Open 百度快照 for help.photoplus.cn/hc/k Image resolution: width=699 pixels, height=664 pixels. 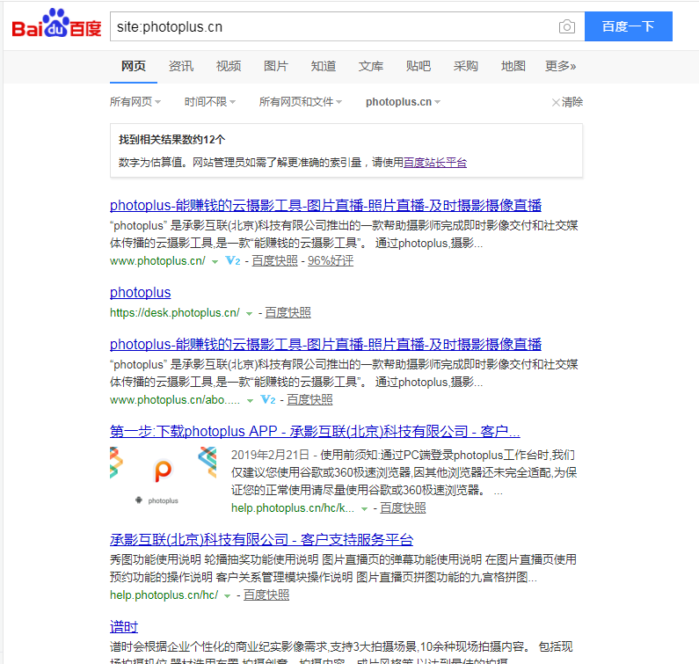[x=403, y=508]
